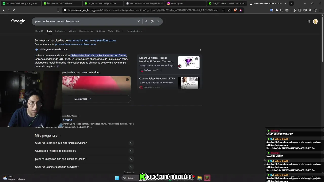Stop loading the current page
Screen dimensions: 324x182
point(14,10)
